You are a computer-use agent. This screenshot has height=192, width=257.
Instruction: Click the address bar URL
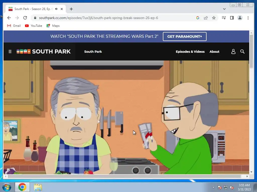(x=98, y=18)
